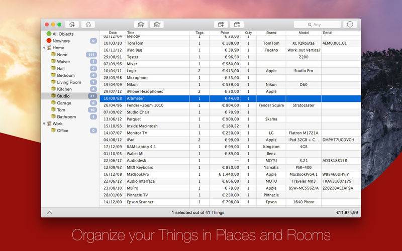
Task: Click the delete thing toolbar icon
Action: point(237,24)
